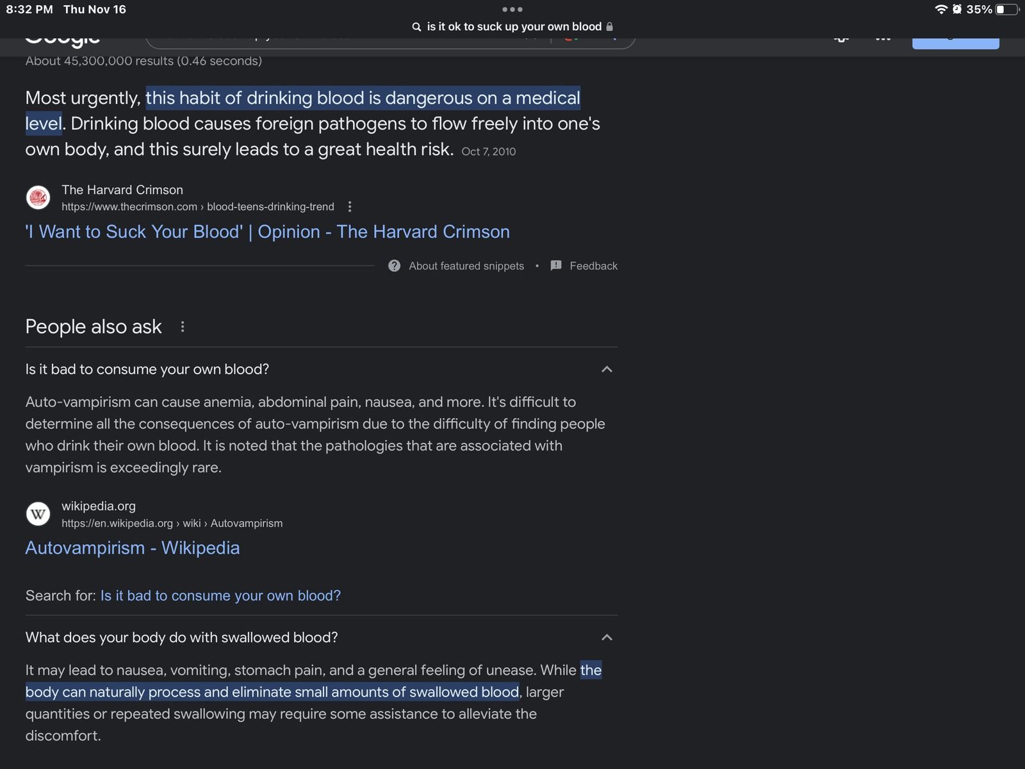This screenshot has height=769, width=1025.
Task: Open People also ask options menu
Action: pyautogui.click(x=183, y=327)
